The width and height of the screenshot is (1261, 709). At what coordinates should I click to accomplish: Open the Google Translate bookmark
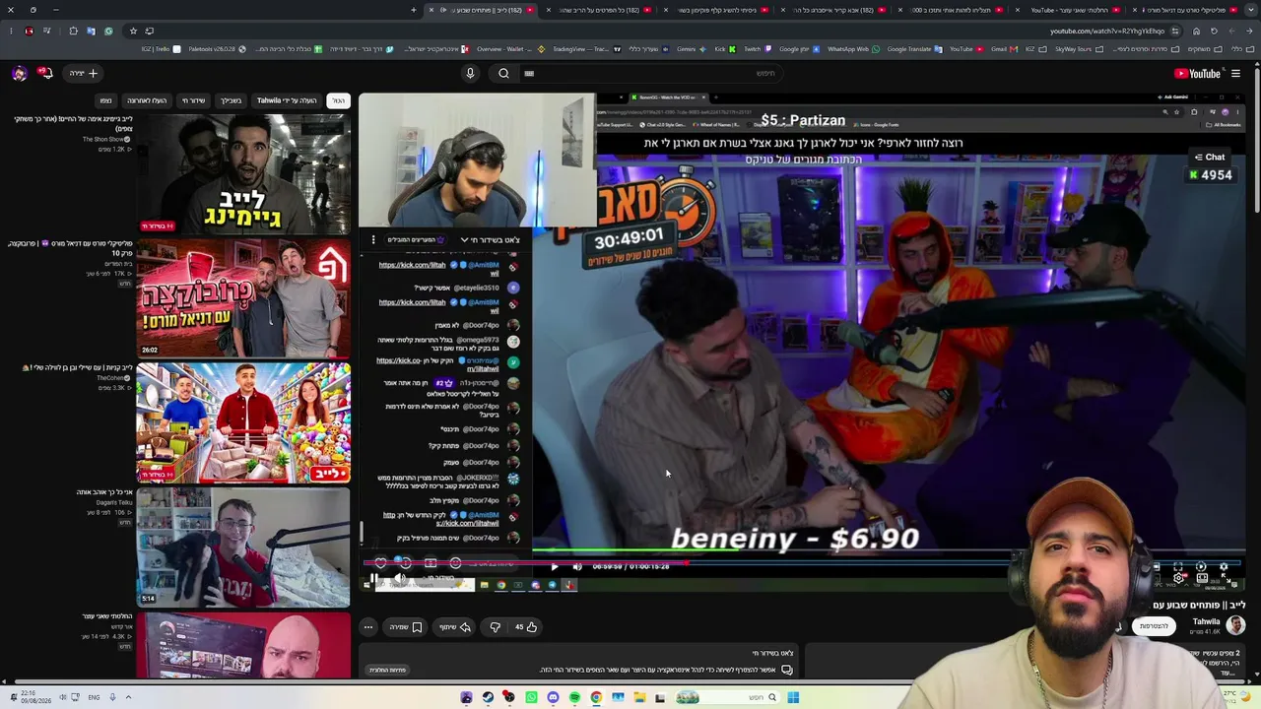point(914,49)
